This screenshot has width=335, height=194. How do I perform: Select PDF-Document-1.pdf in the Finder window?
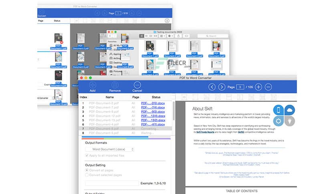coord(150,49)
